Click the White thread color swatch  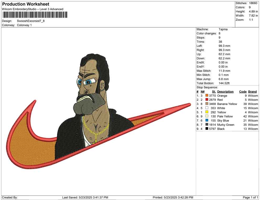coord(207,108)
